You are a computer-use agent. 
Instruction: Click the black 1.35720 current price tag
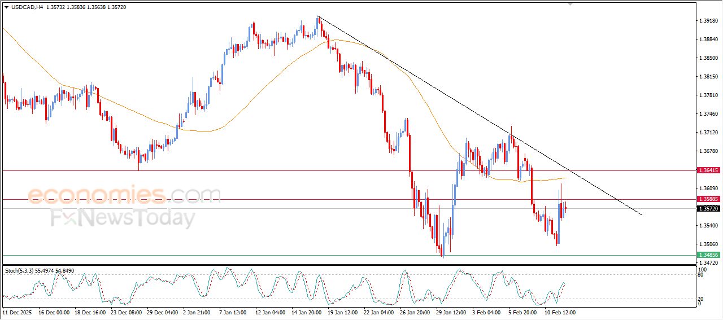(x=708, y=209)
